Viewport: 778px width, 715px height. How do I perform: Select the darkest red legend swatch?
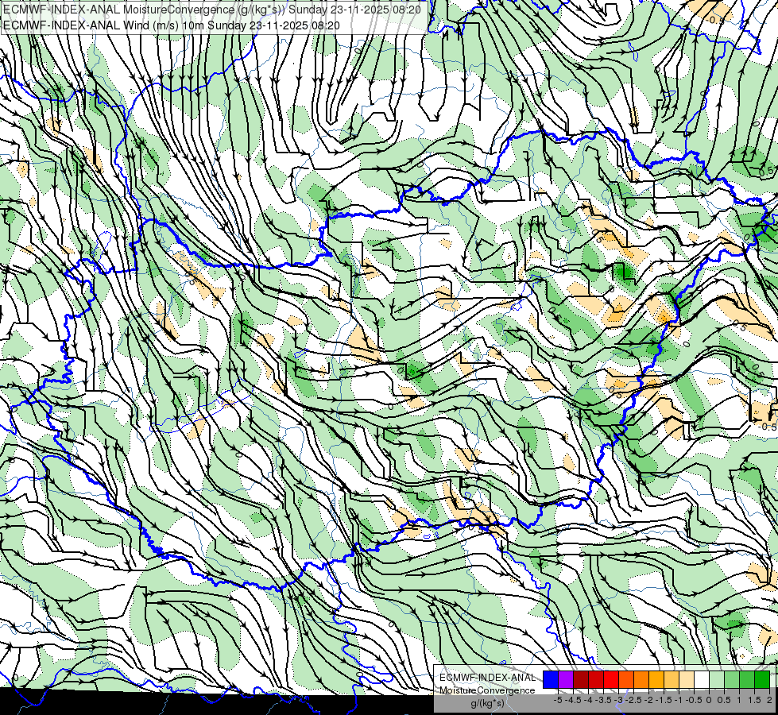tap(581, 680)
